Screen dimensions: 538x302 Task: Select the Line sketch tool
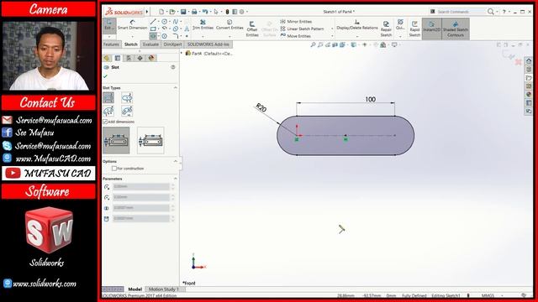tap(153, 22)
